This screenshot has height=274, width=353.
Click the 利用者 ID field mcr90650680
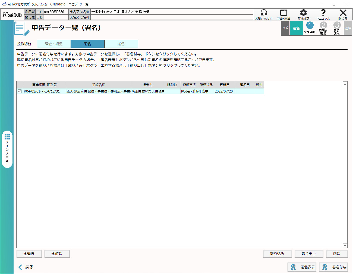[56, 12]
